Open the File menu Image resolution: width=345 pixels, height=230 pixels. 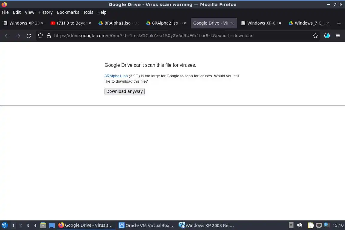[5, 12]
